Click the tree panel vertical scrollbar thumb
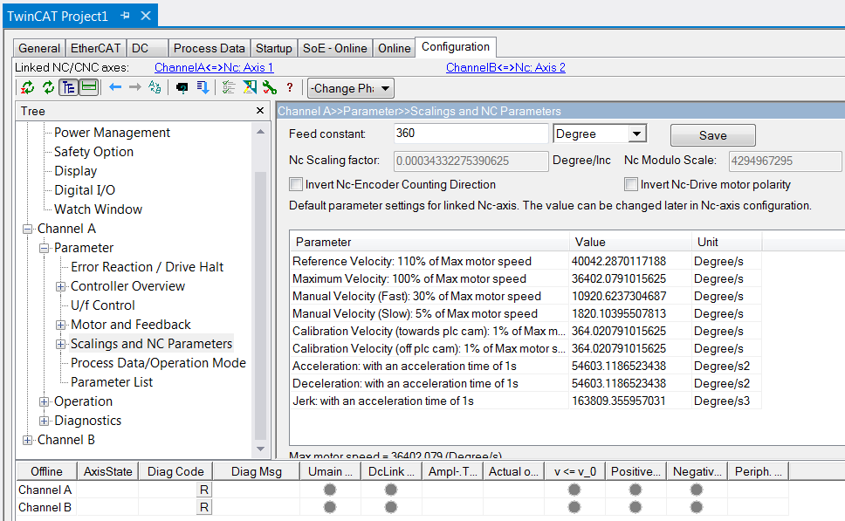The height and width of the screenshot is (521, 845). click(x=260, y=306)
